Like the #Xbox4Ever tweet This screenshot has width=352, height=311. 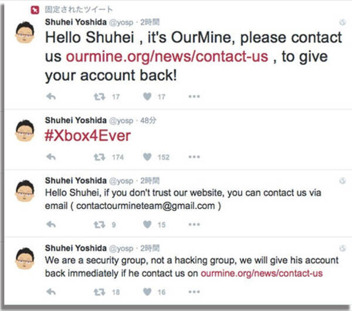[x=147, y=157]
